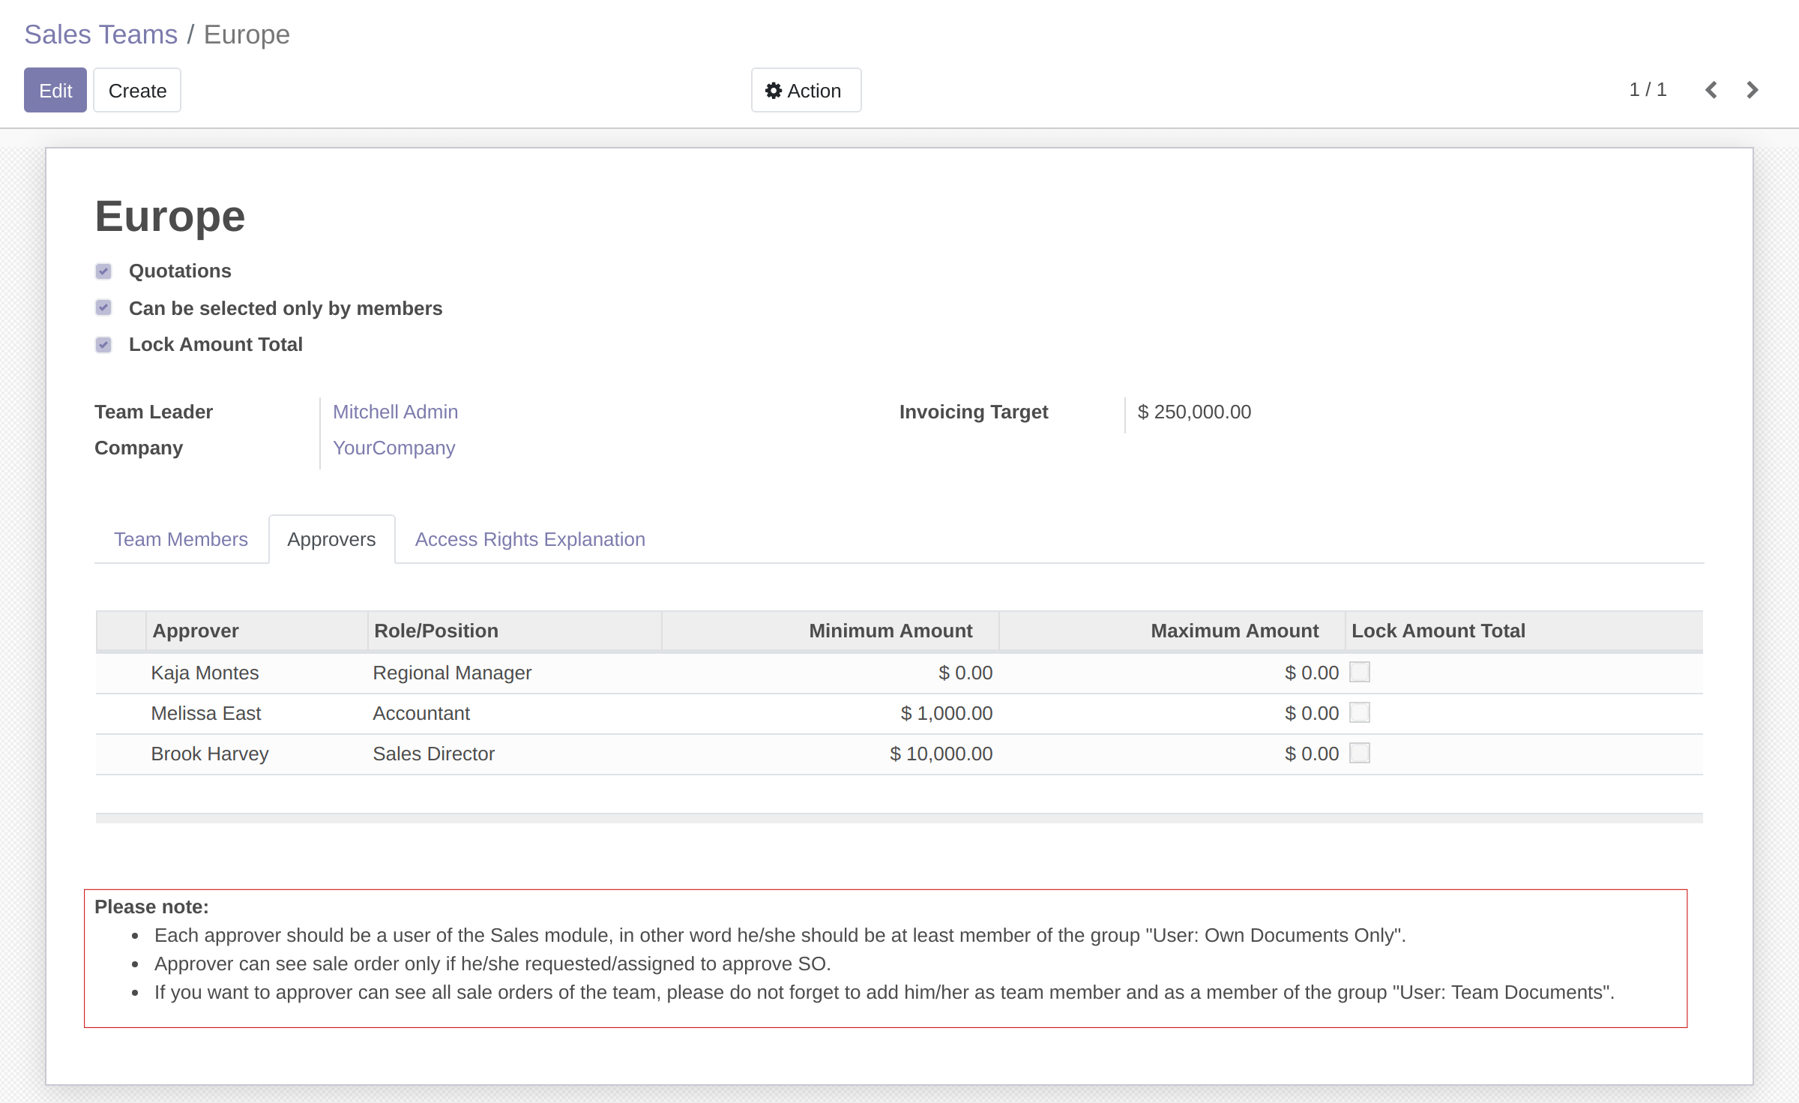Toggle the Quotations checkbox
The width and height of the screenshot is (1799, 1103).
tap(103, 271)
